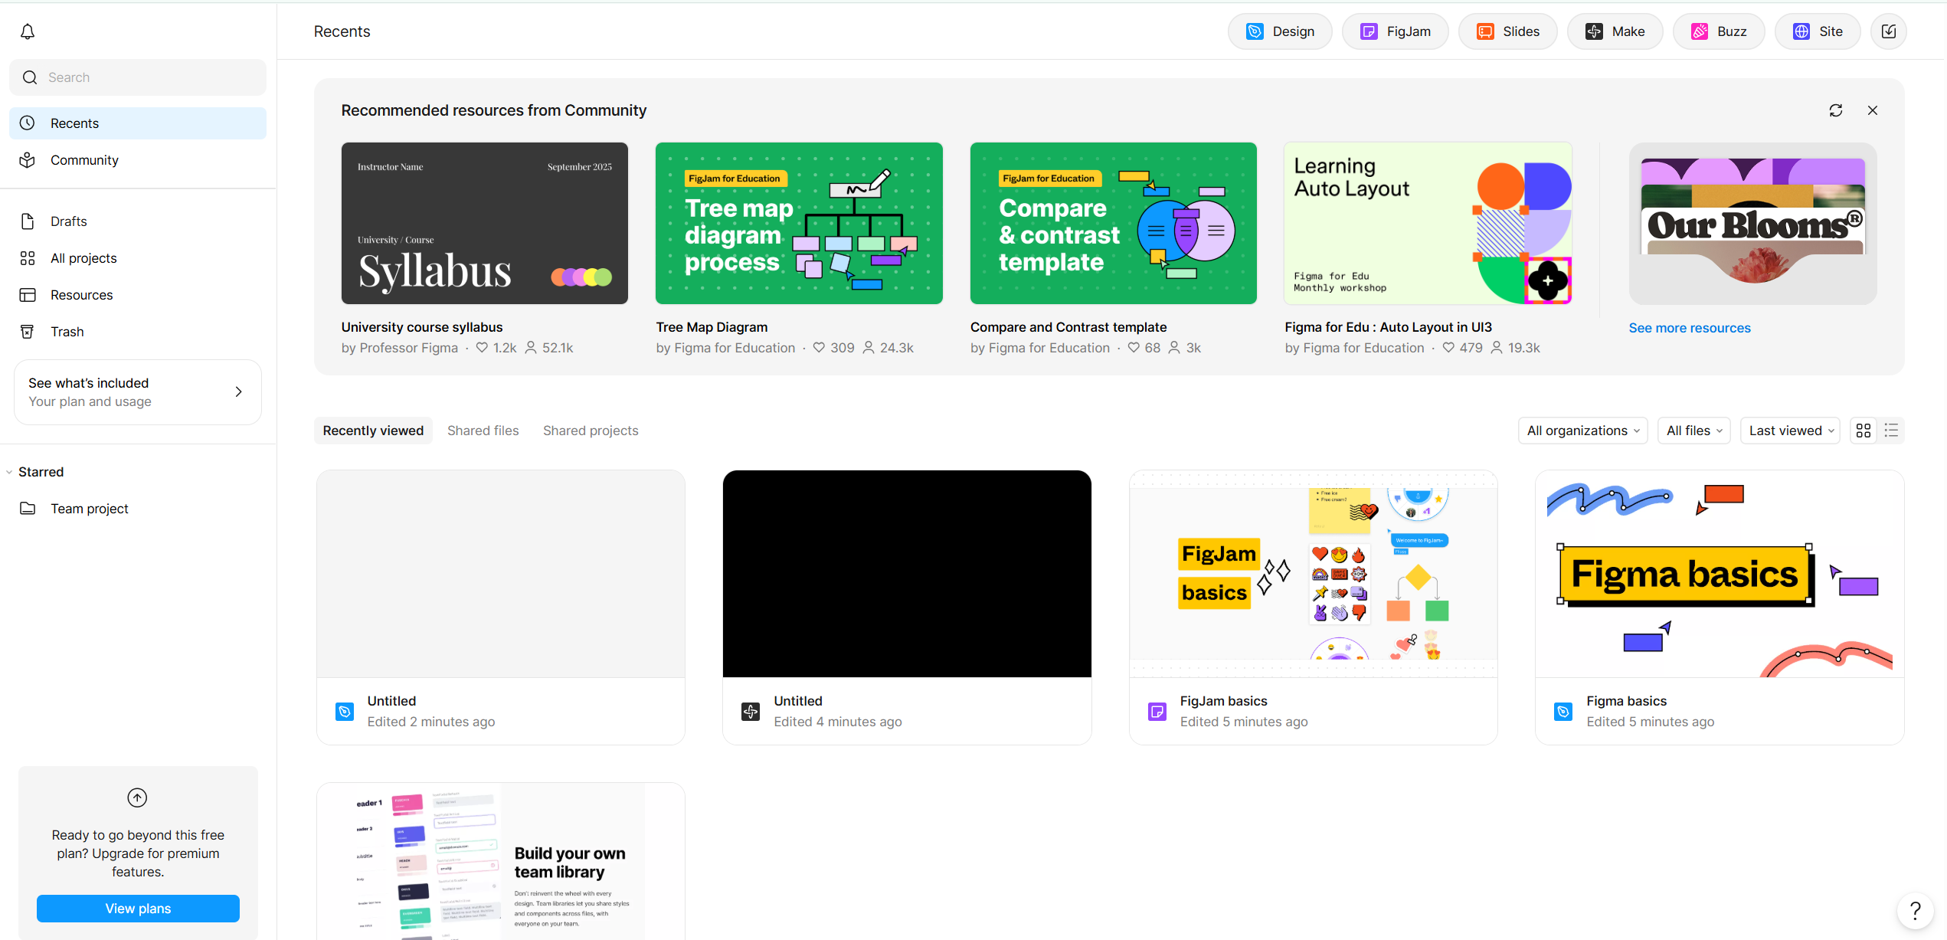
Task: Click the users icon on Compare and Contrast template
Action: [x=1174, y=348]
